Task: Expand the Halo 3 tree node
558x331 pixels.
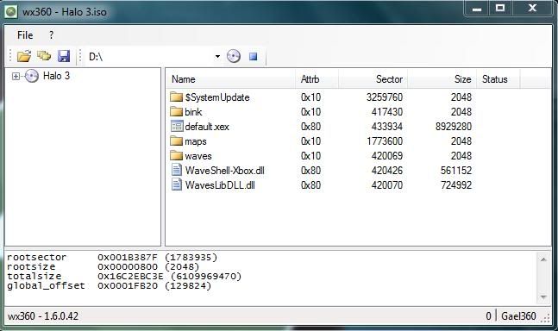Action: [x=16, y=76]
